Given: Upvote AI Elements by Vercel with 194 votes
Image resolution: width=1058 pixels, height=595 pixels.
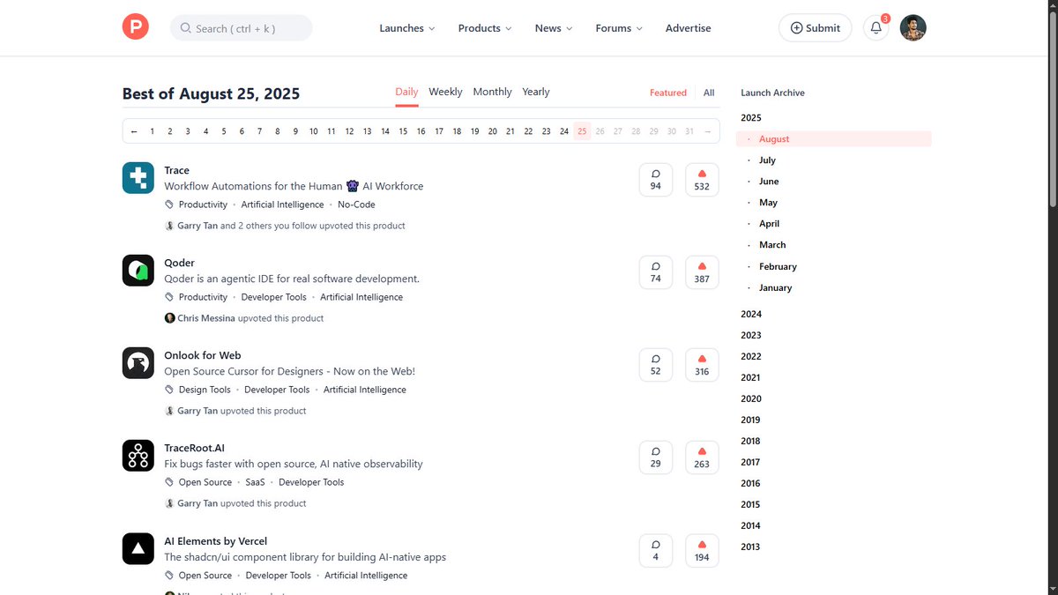Looking at the screenshot, I should pyautogui.click(x=702, y=550).
